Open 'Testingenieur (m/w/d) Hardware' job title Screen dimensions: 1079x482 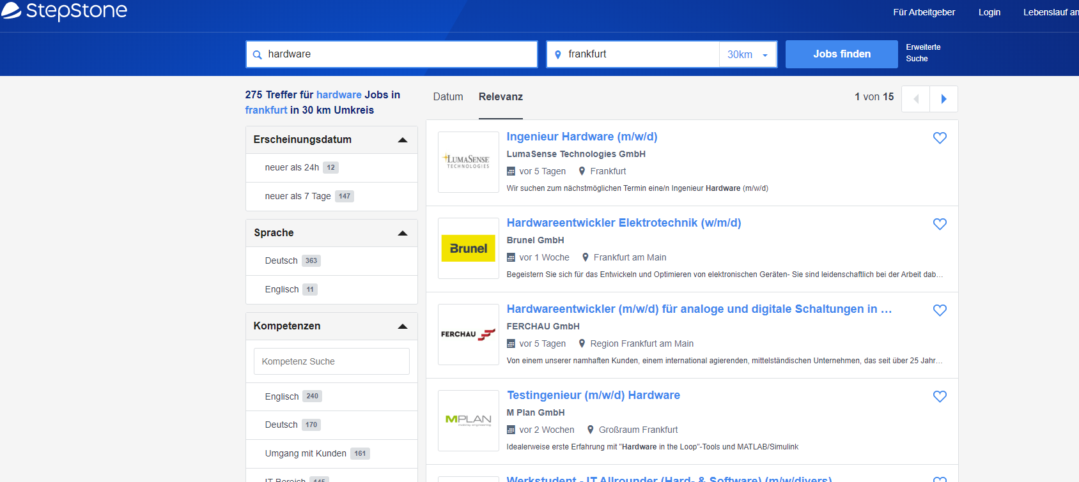click(593, 395)
